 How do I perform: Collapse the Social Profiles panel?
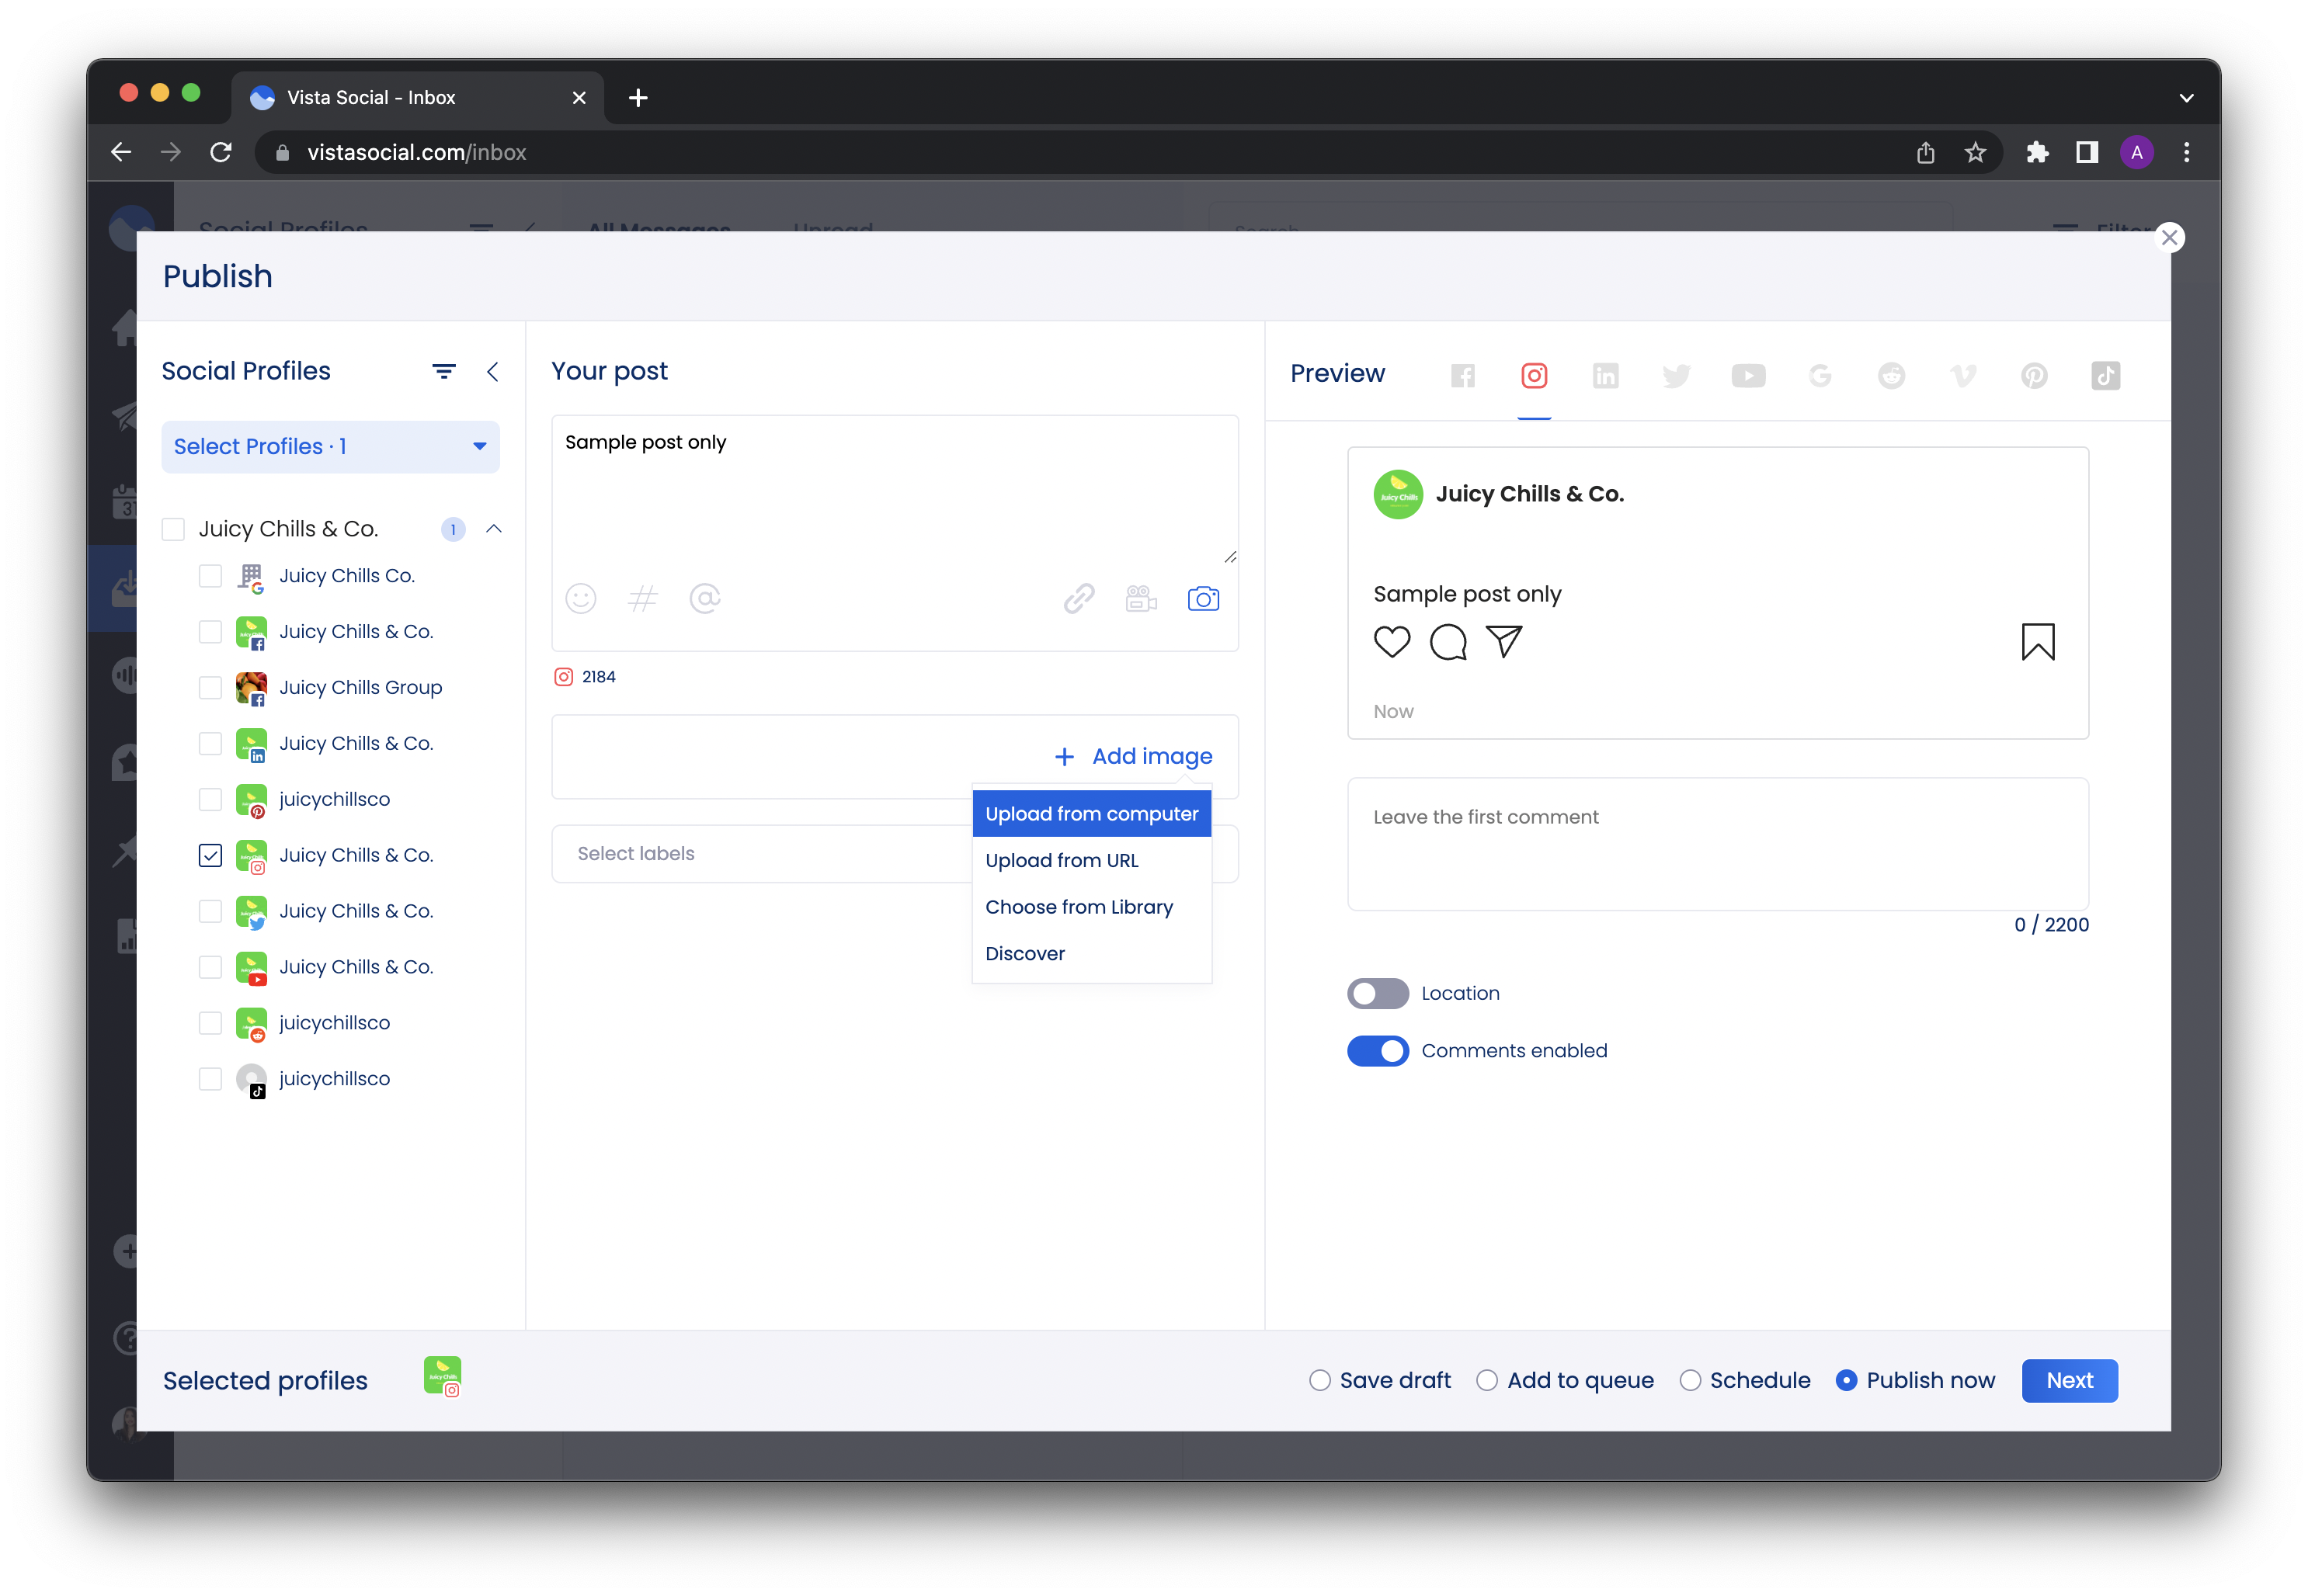(492, 372)
